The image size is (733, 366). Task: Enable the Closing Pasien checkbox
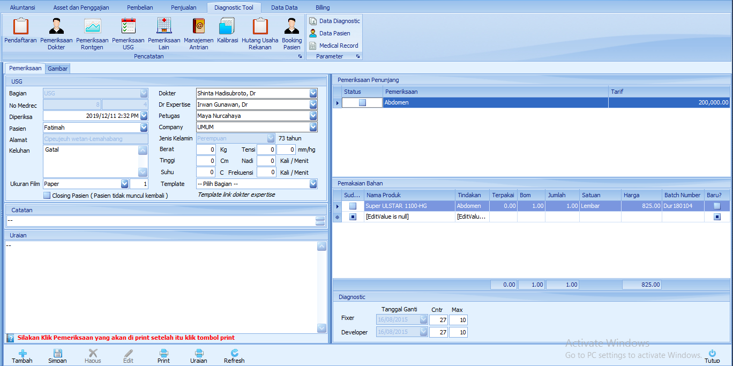click(x=47, y=196)
